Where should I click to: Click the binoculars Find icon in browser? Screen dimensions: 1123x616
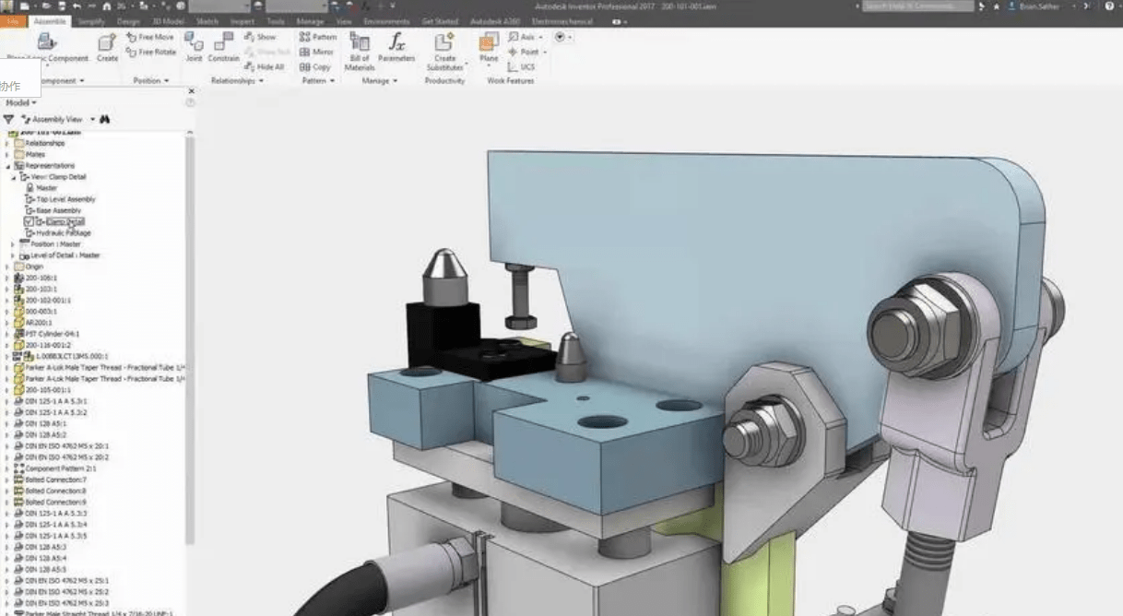(x=105, y=119)
